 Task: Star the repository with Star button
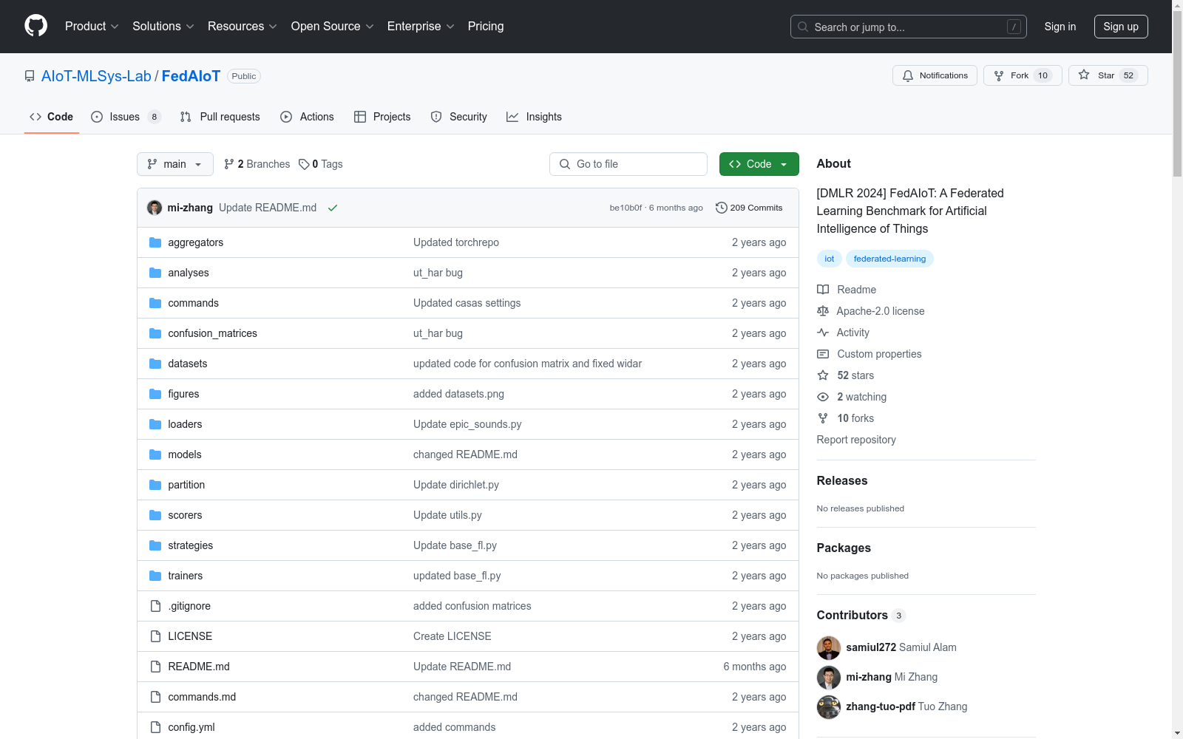click(x=1108, y=75)
